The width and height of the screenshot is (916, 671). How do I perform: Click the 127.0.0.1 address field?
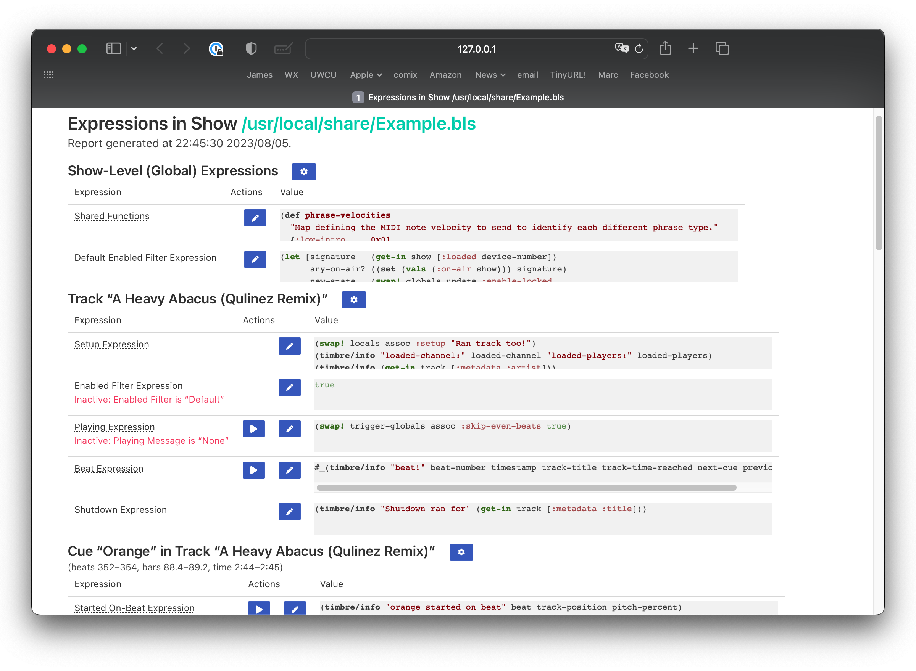[476, 49]
